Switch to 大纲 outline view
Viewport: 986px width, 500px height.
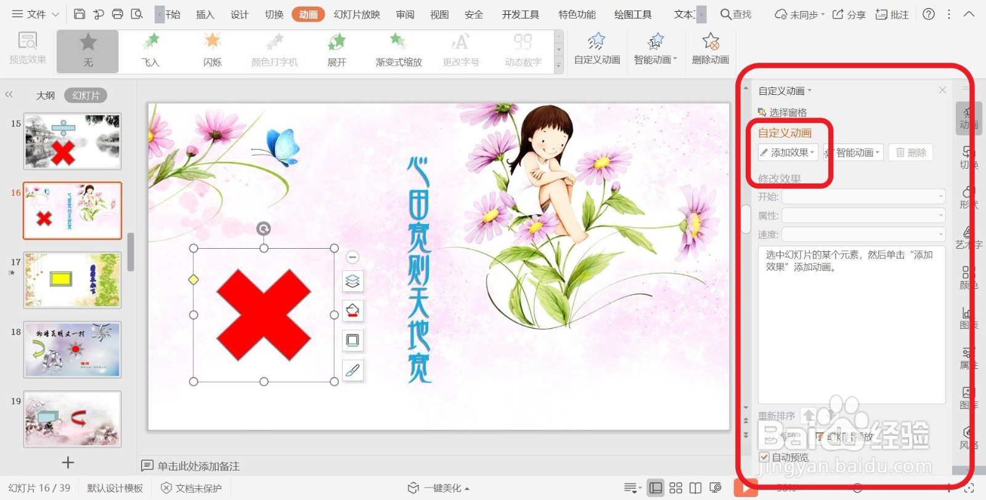[x=46, y=95]
